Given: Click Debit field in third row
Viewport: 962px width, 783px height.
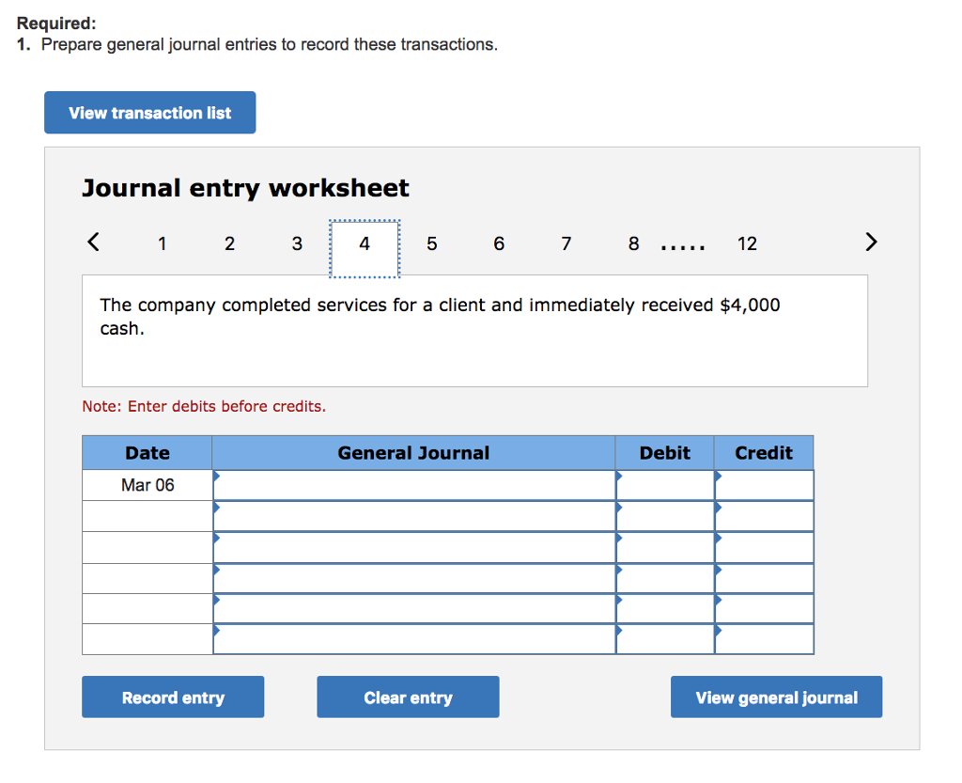Looking at the screenshot, I should 665,547.
